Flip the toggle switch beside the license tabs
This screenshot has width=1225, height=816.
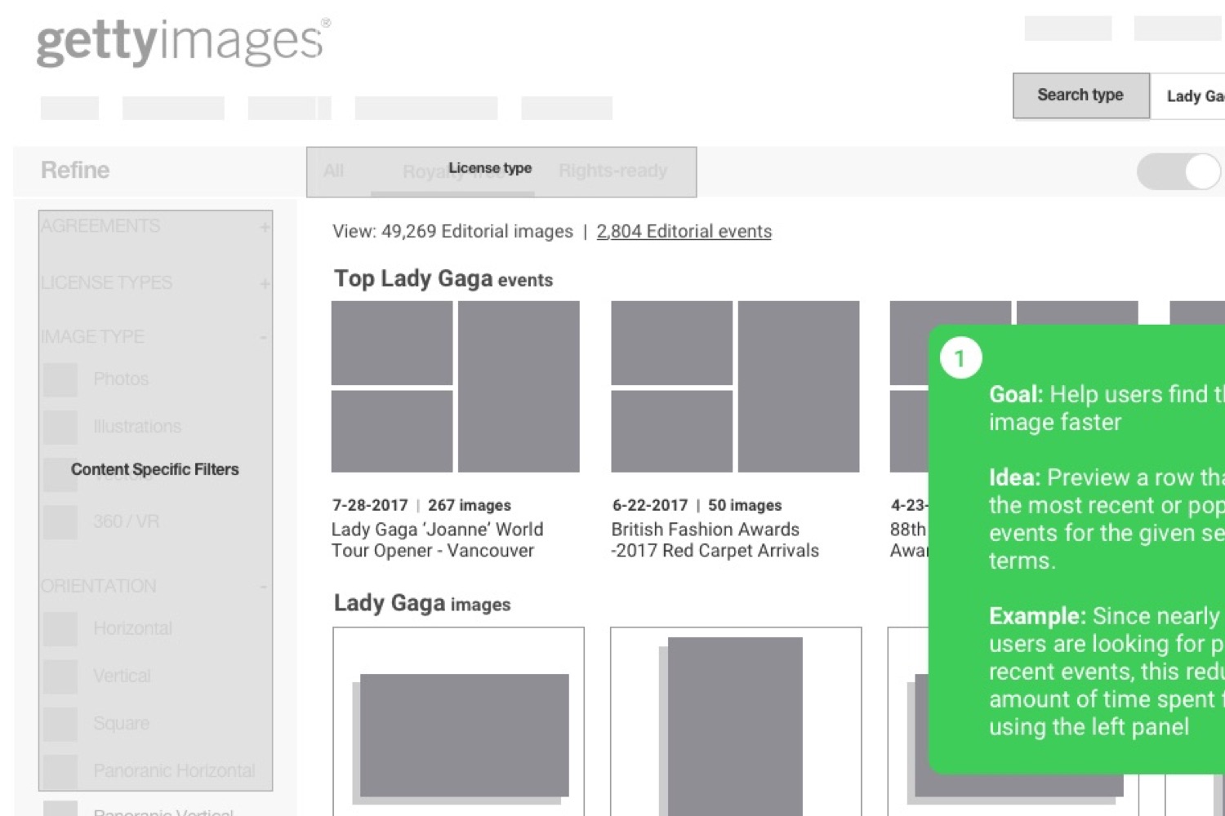pyautogui.click(x=1178, y=172)
